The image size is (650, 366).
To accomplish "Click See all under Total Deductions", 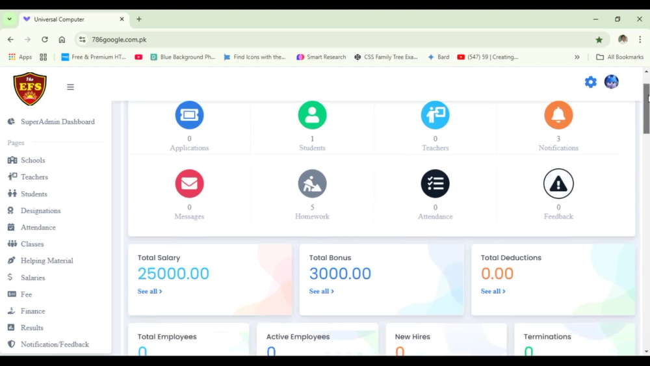I will tap(493, 291).
